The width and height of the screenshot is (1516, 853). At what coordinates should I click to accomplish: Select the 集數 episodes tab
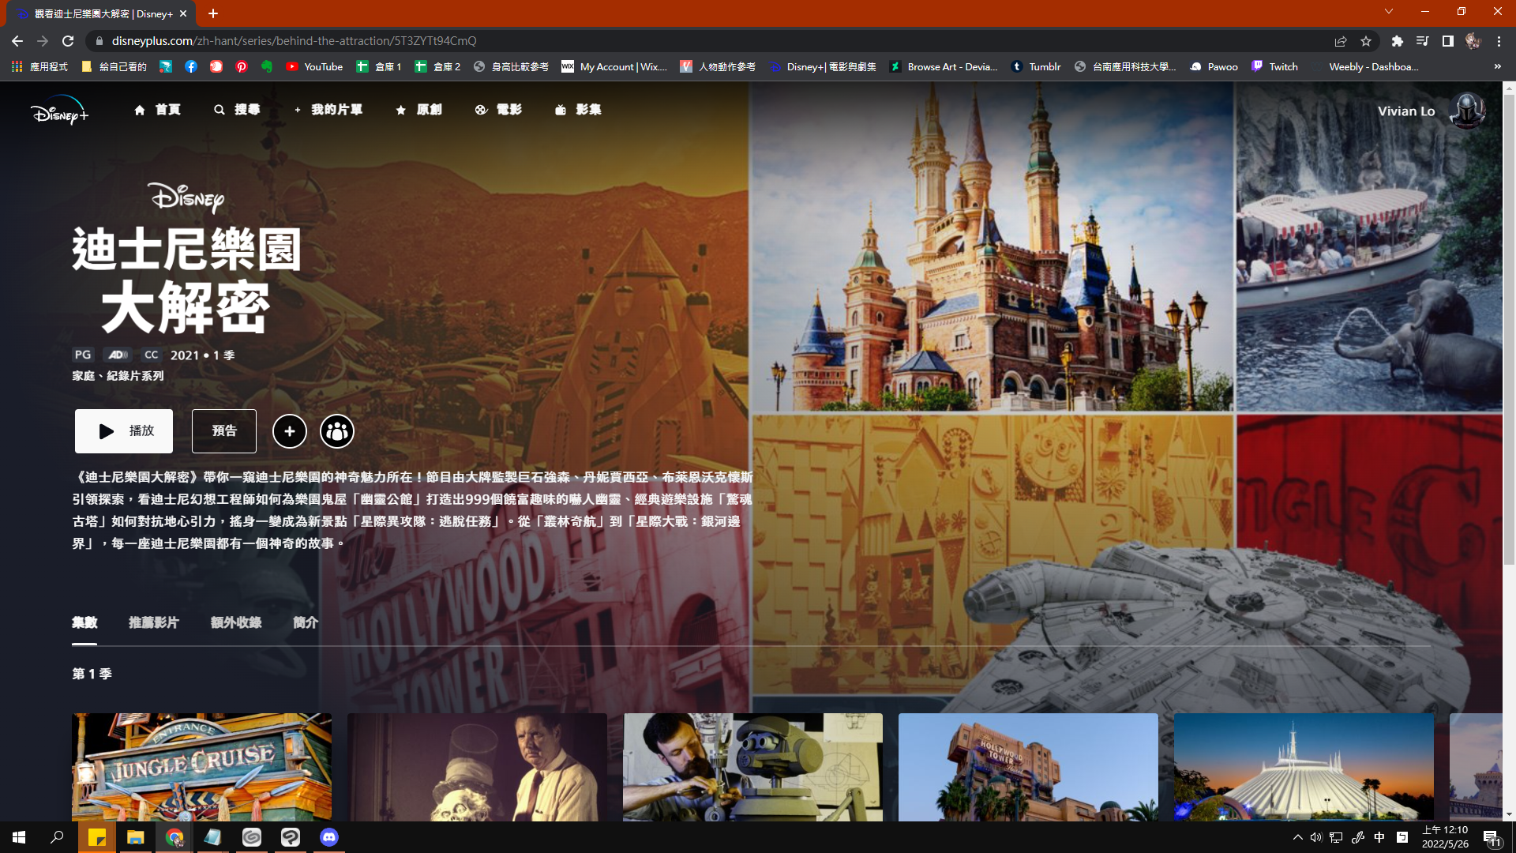click(x=84, y=622)
